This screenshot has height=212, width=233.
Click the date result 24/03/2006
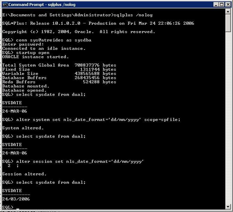tap(16, 199)
